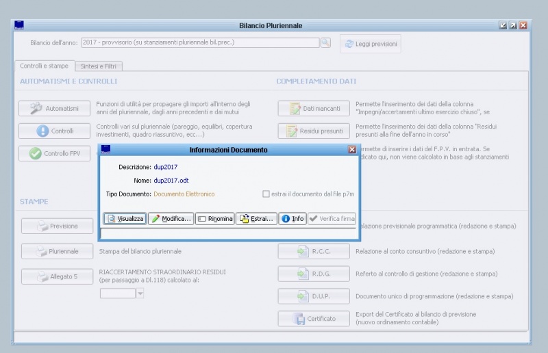The width and height of the screenshot is (548, 353).
Task: Click 'Relazione al conto consuntivo' description text
Action: pos(425,251)
